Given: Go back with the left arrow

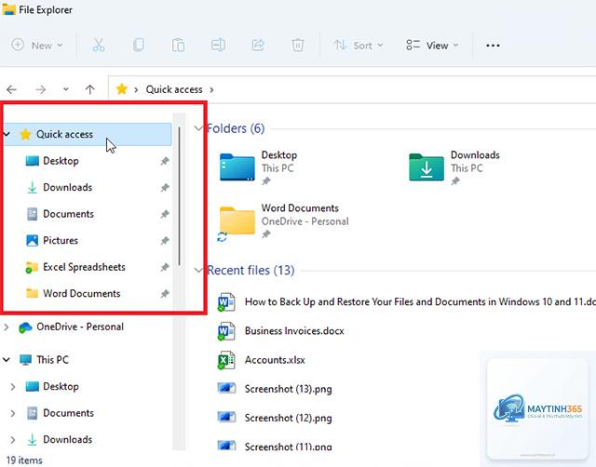Looking at the screenshot, I should 12,89.
